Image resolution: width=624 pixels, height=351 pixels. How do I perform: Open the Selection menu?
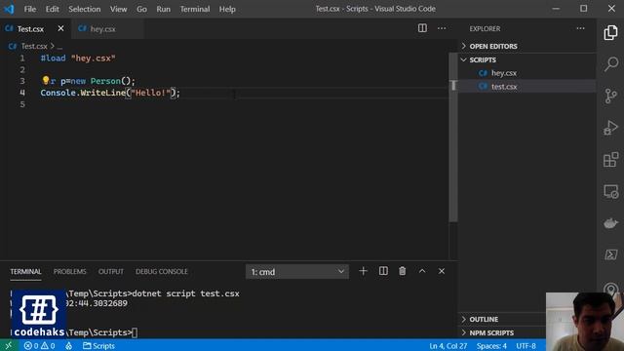tap(85, 9)
